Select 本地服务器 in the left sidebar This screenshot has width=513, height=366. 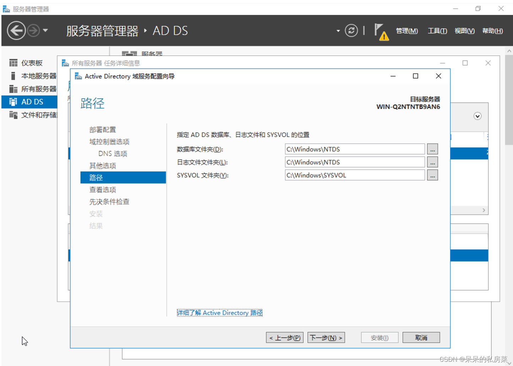(x=29, y=76)
